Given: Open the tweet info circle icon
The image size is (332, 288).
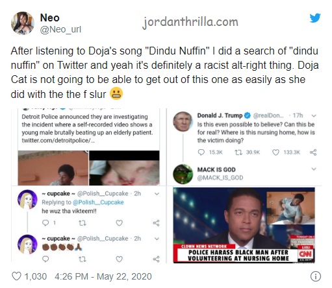Looking at the screenshot, I should (316, 276).
